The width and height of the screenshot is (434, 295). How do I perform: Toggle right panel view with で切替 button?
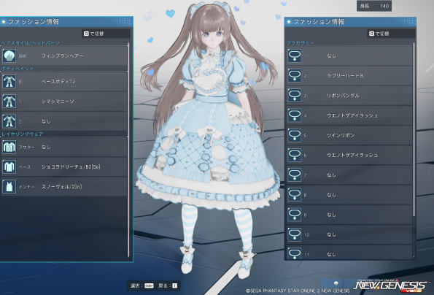pyautogui.click(x=391, y=34)
